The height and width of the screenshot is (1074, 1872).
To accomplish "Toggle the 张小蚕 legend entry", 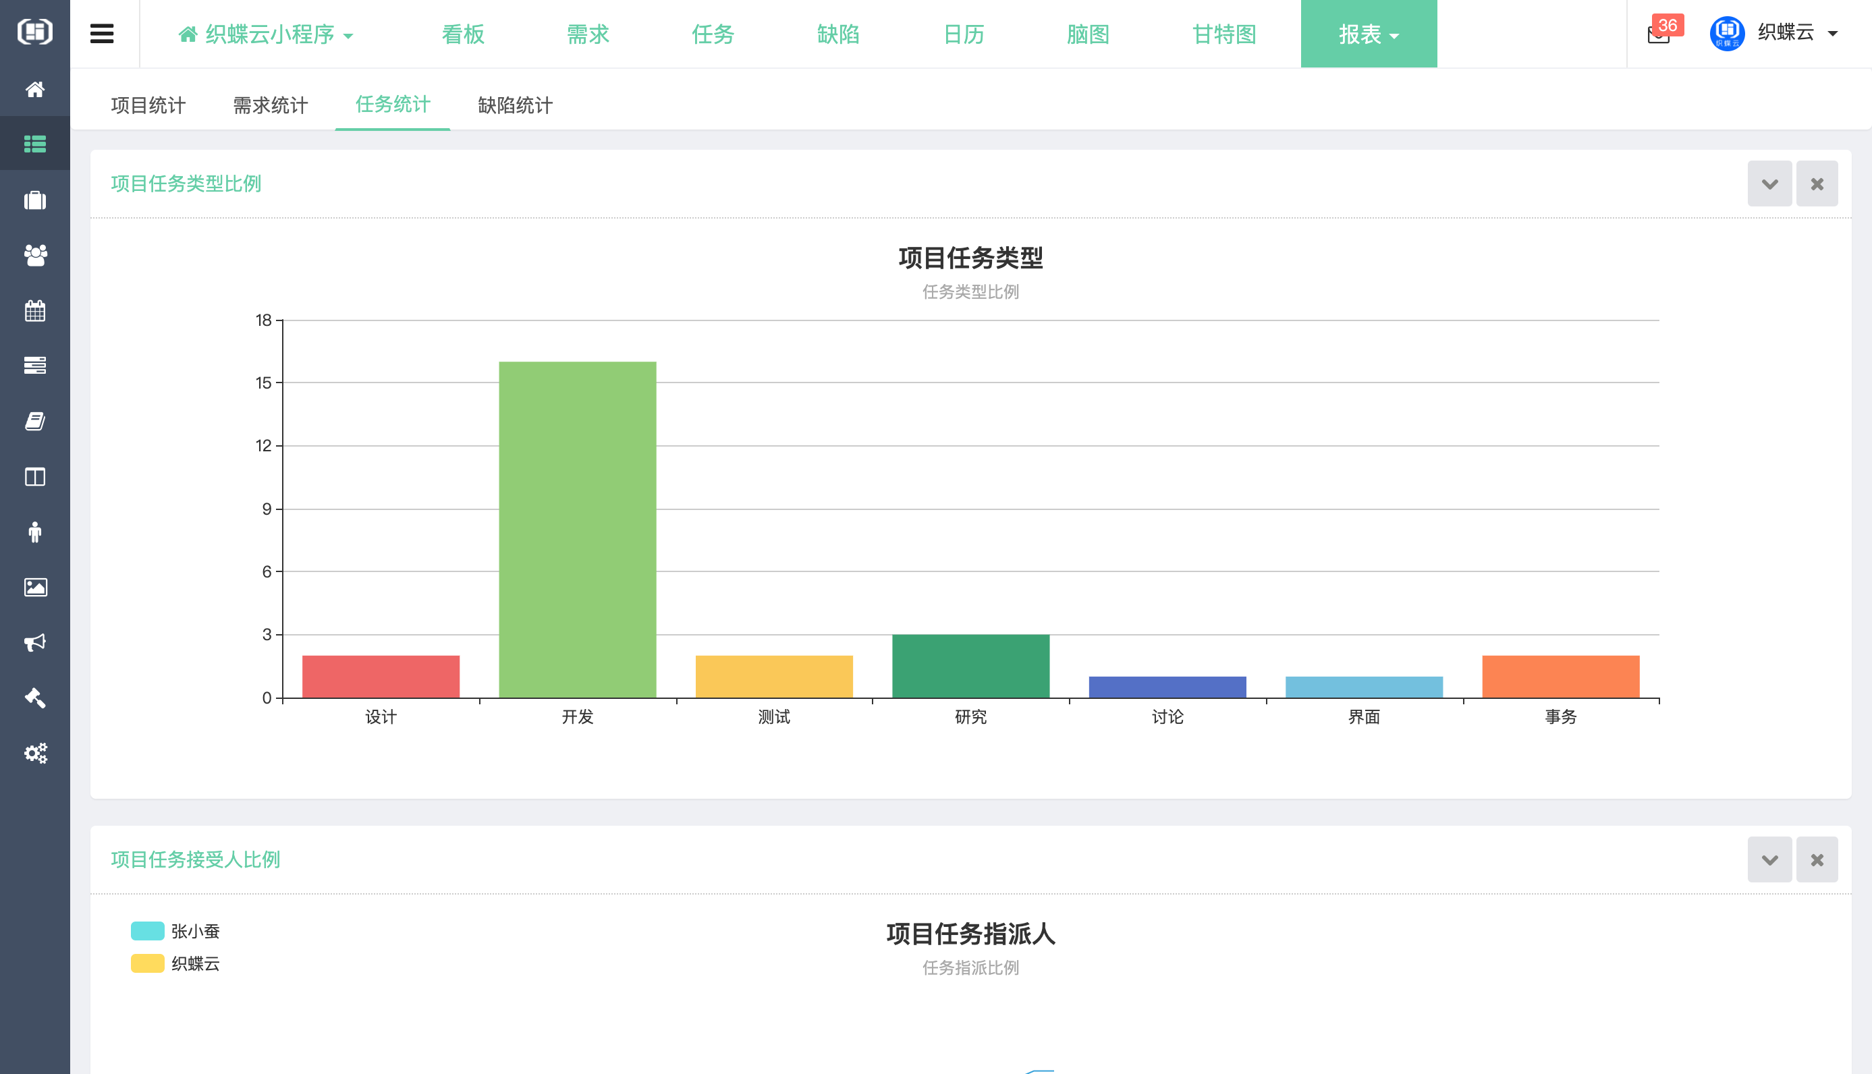I will tap(177, 931).
